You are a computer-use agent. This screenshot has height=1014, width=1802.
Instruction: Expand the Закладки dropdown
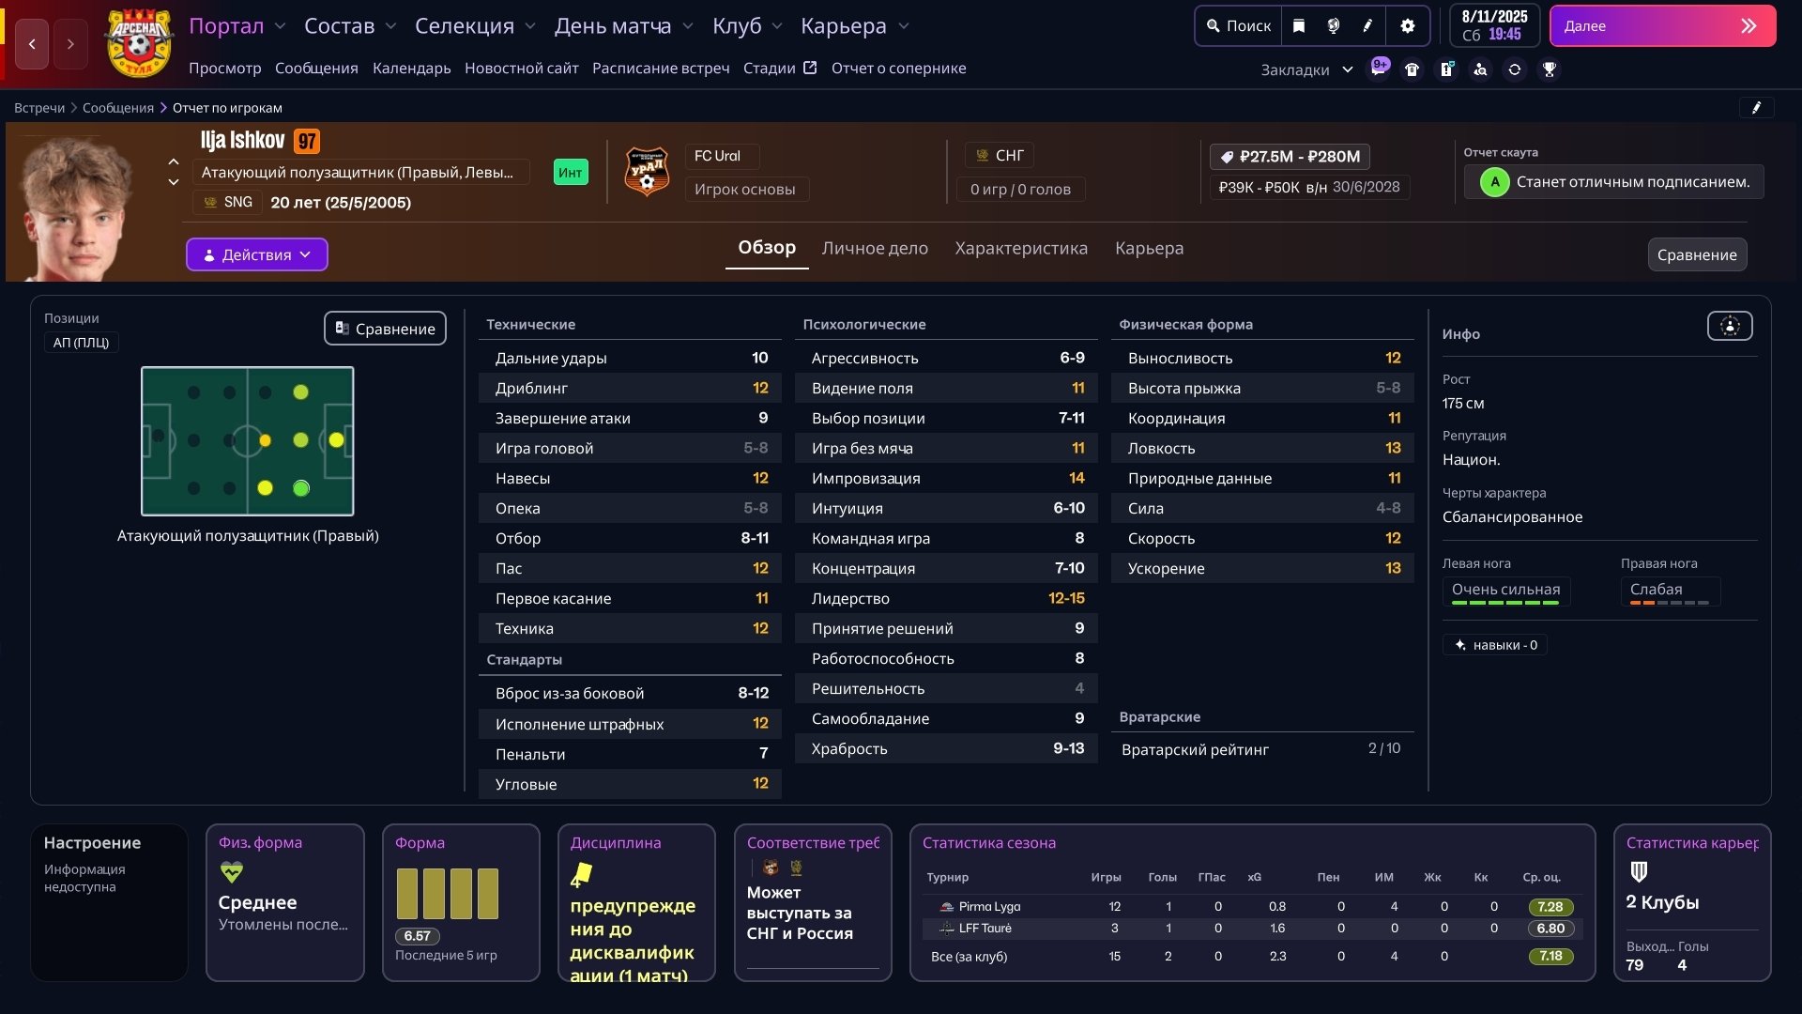click(x=1306, y=69)
